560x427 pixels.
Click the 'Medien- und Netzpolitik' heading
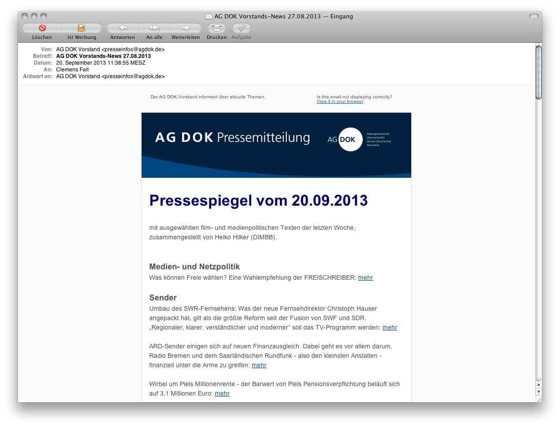pyautogui.click(x=195, y=267)
